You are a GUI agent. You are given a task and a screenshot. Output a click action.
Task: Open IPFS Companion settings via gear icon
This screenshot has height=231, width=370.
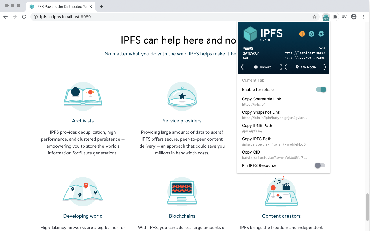coord(321,34)
